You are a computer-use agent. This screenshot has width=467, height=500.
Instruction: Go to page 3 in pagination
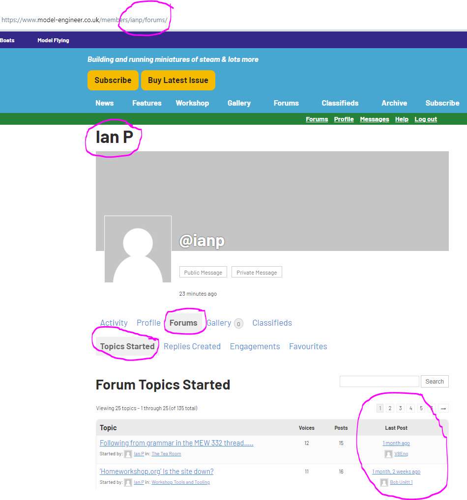pos(400,408)
